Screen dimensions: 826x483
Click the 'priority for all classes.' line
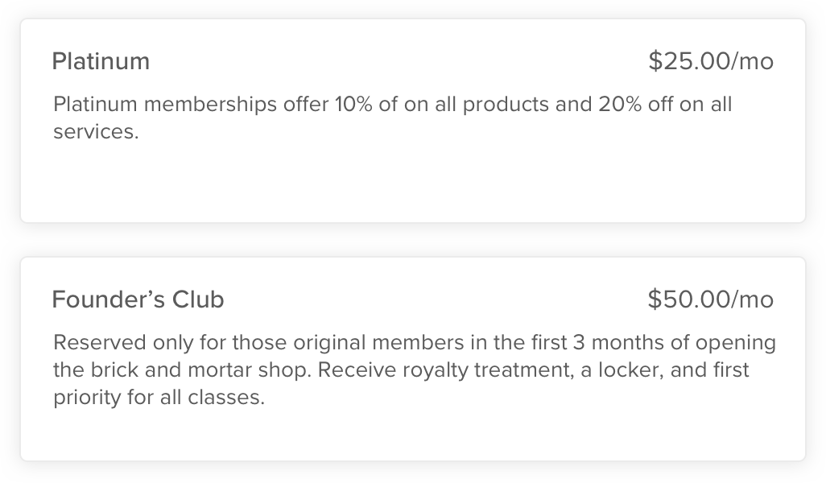tap(159, 398)
